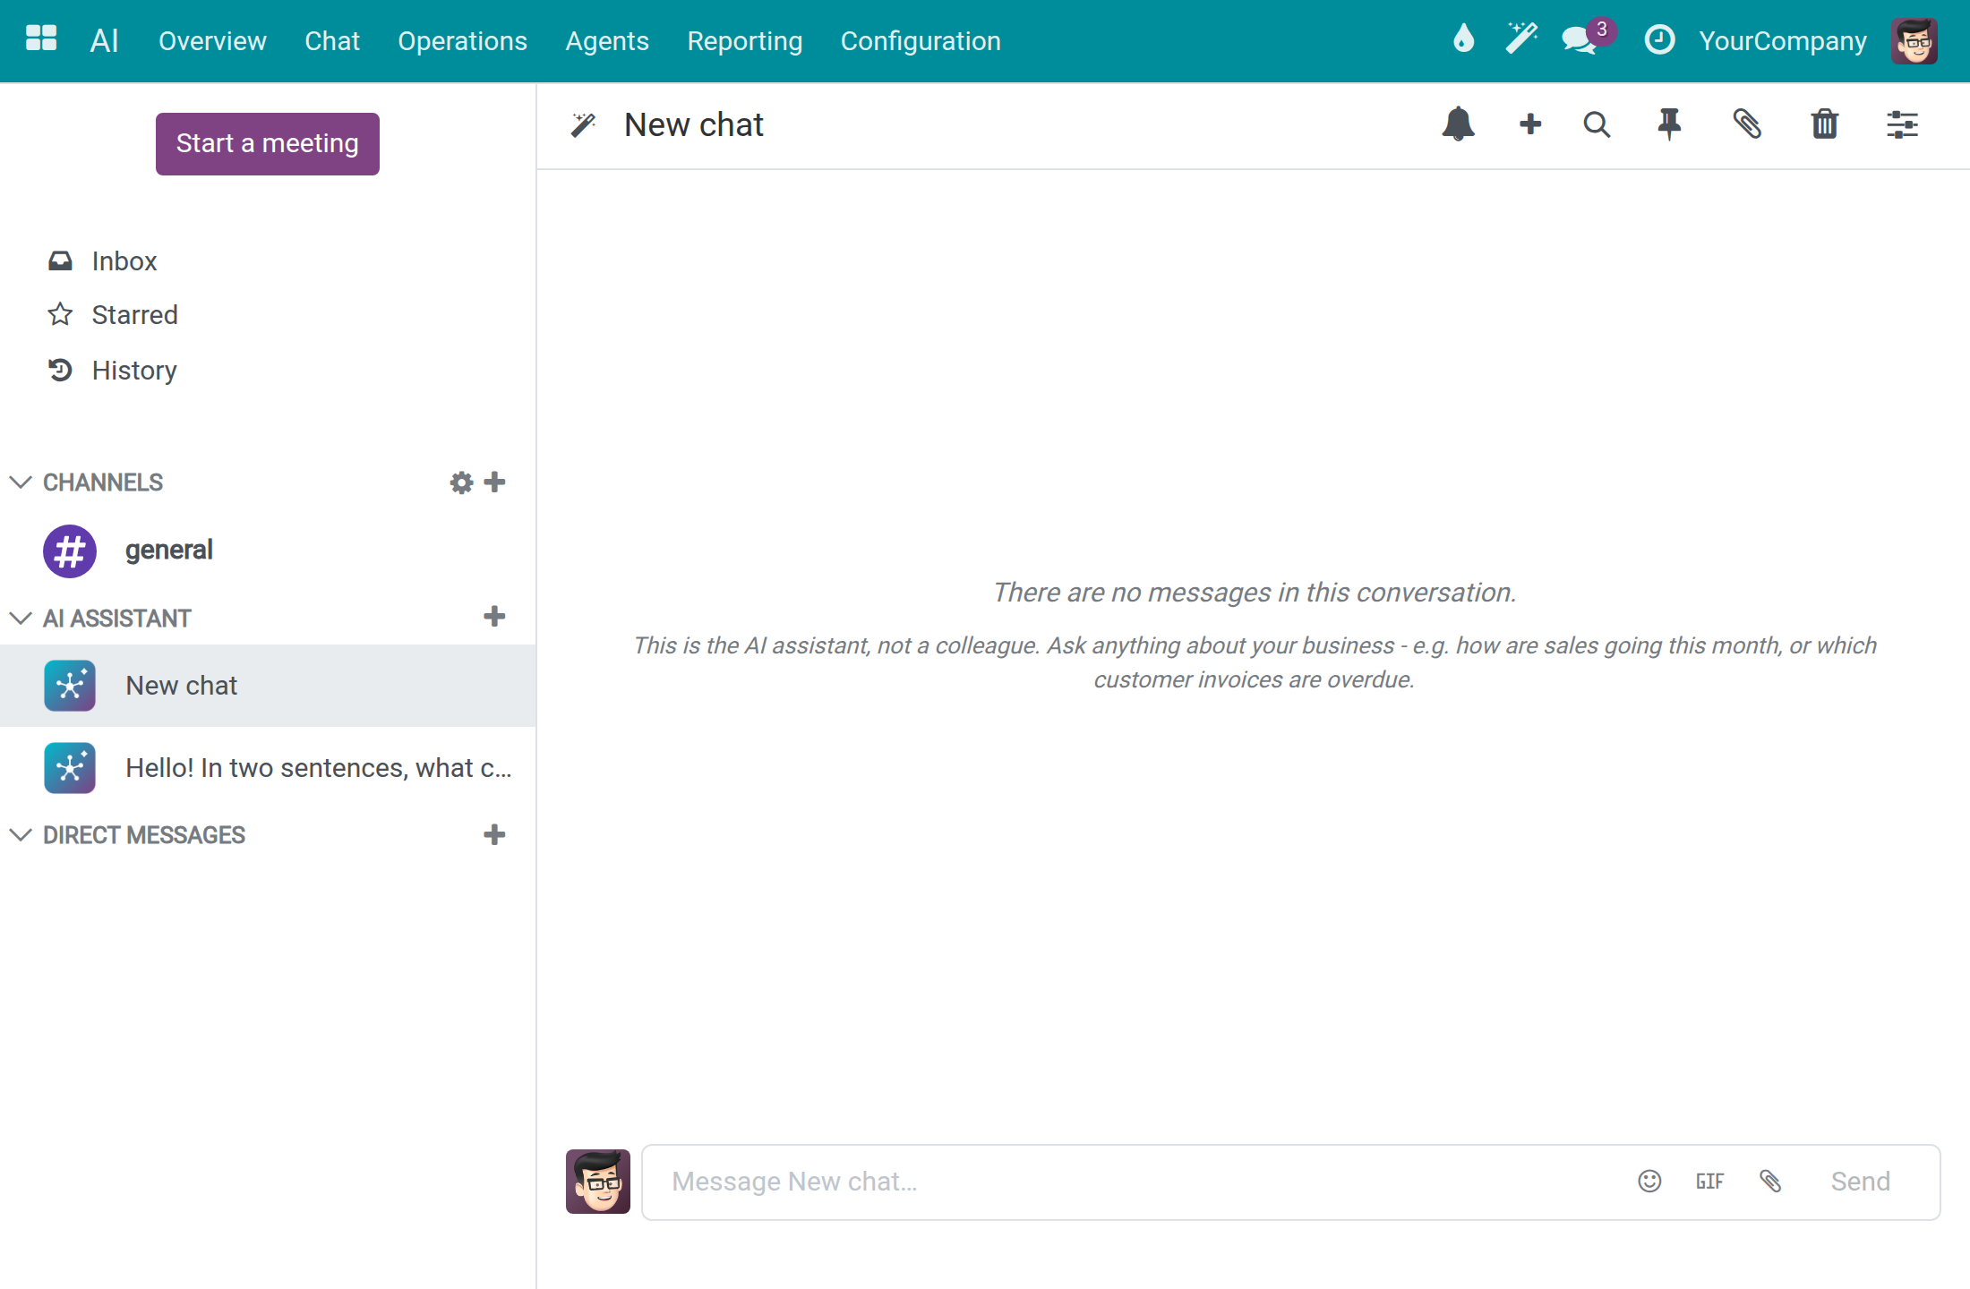
Task: Open the Operations menu
Action: (x=462, y=40)
